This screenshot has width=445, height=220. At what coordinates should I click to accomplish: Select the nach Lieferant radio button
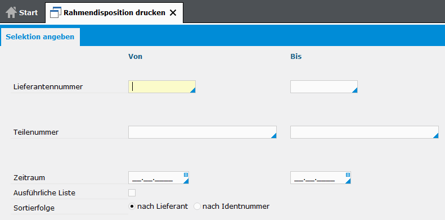132,207
